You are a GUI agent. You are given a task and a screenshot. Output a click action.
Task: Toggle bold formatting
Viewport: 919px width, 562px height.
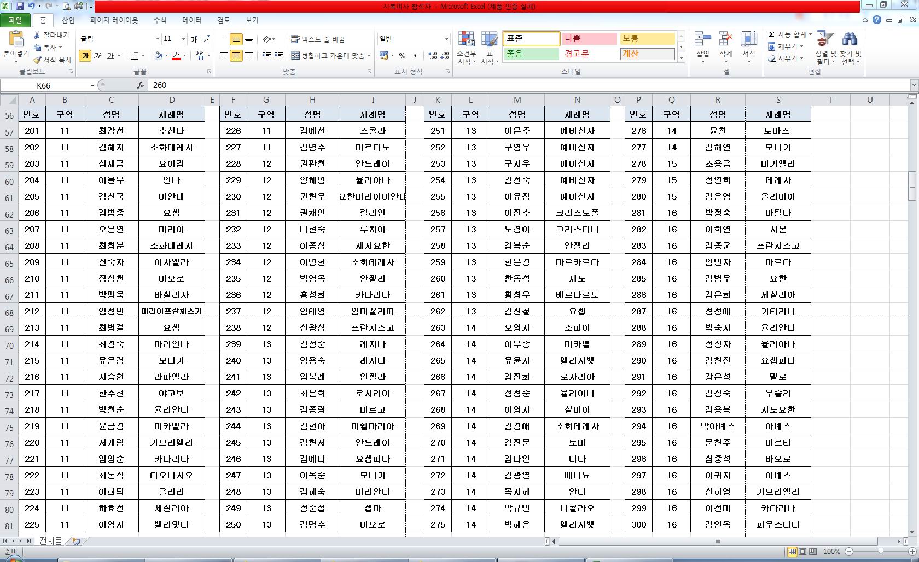(85, 55)
